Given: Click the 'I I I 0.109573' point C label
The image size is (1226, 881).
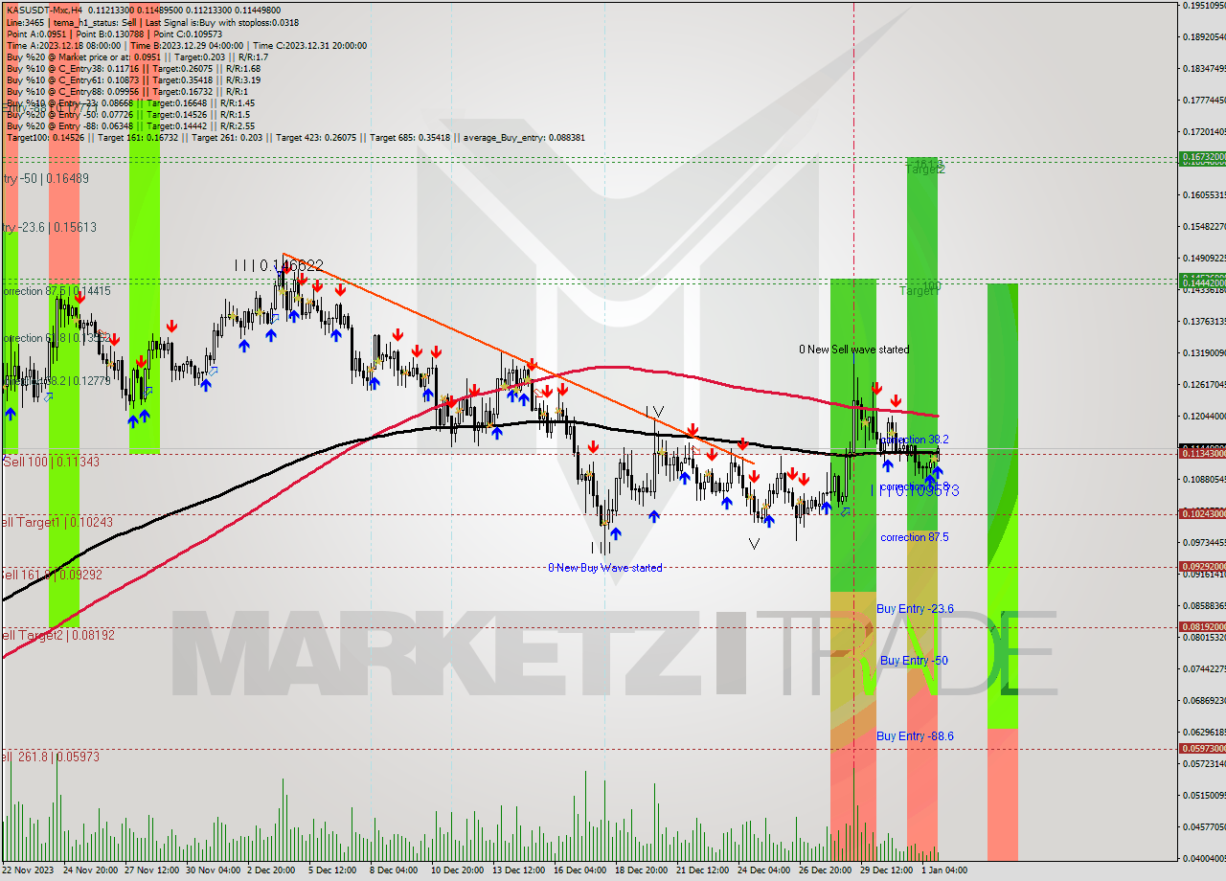Looking at the screenshot, I should click(x=915, y=490).
